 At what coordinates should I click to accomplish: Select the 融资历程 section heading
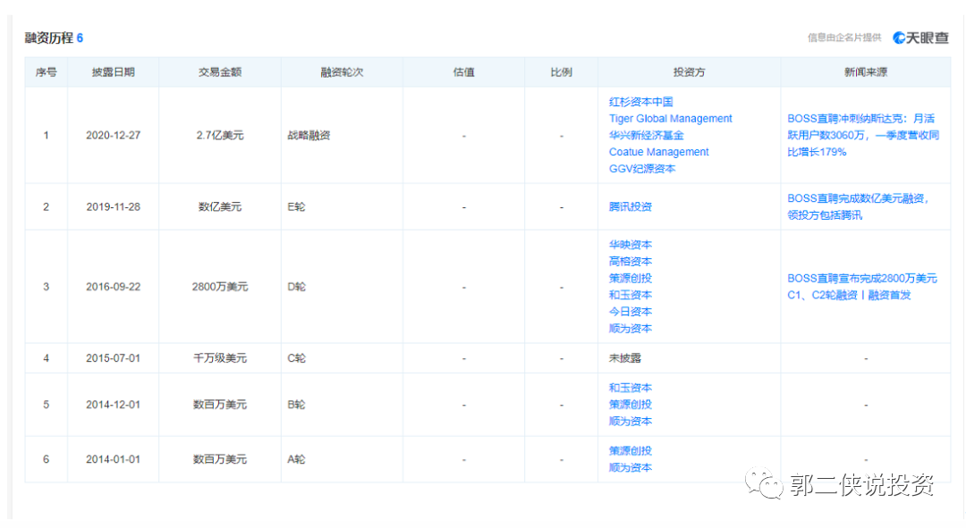48,38
